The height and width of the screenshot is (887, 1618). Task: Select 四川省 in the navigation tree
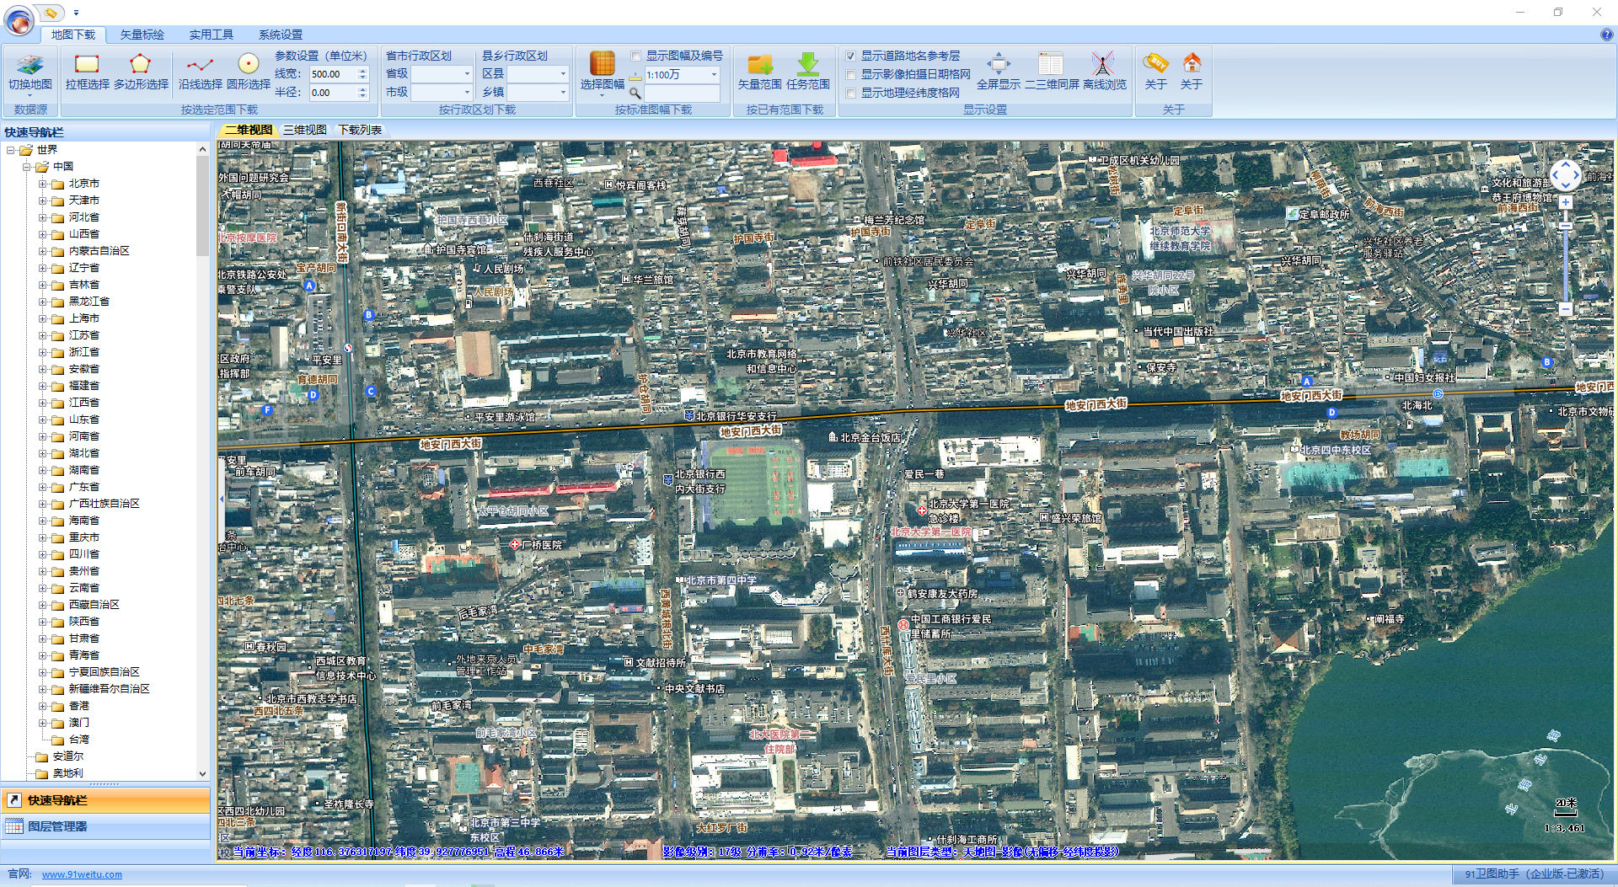[84, 554]
